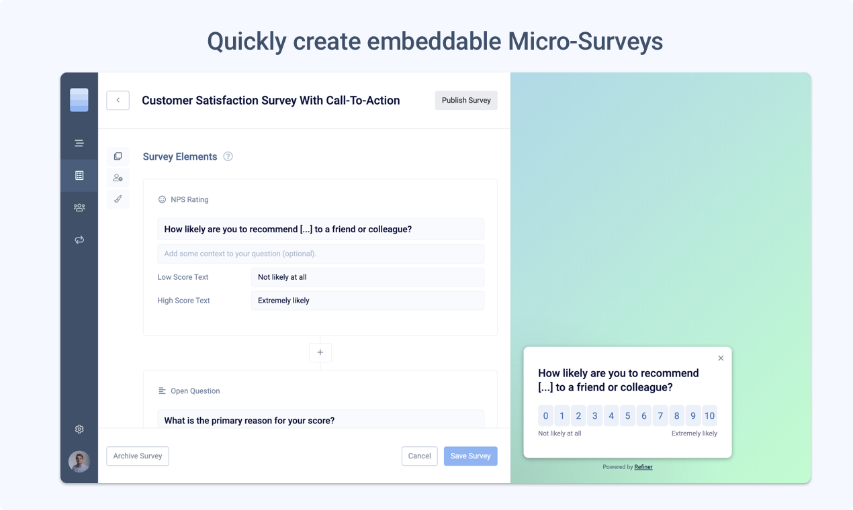Go back using the chevron button
The width and height of the screenshot is (853, 510).
[118, 100]
